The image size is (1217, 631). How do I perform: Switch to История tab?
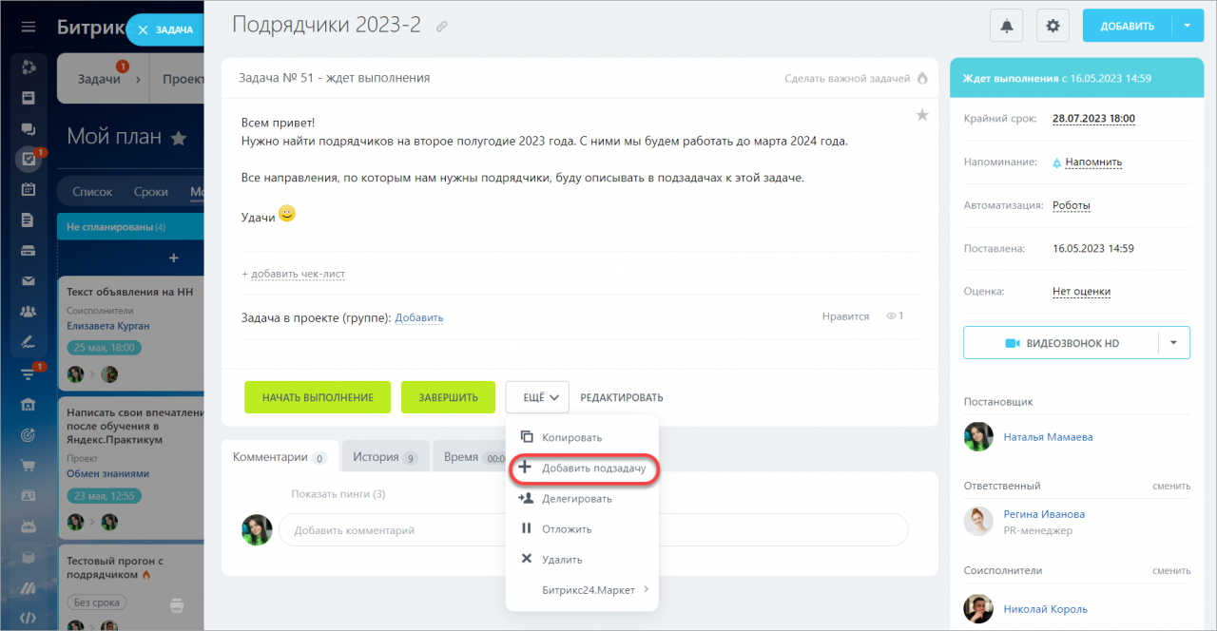385,457
